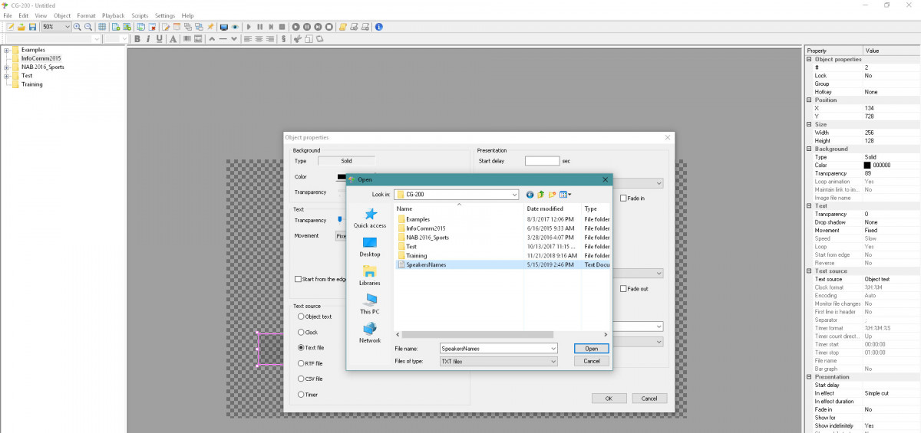Open the Object menu
This screenshot has height=433, width=921.
point(62,15)
